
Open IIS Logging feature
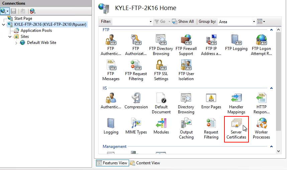point(111,126)
